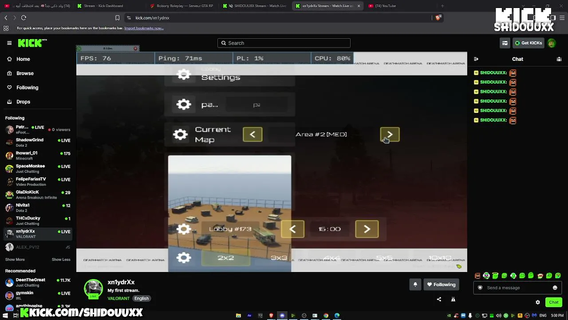Click the notification bell for xn1ydrXx
Image resolution: width=568 pixels, height=320 pixels.
coord(415,284)
